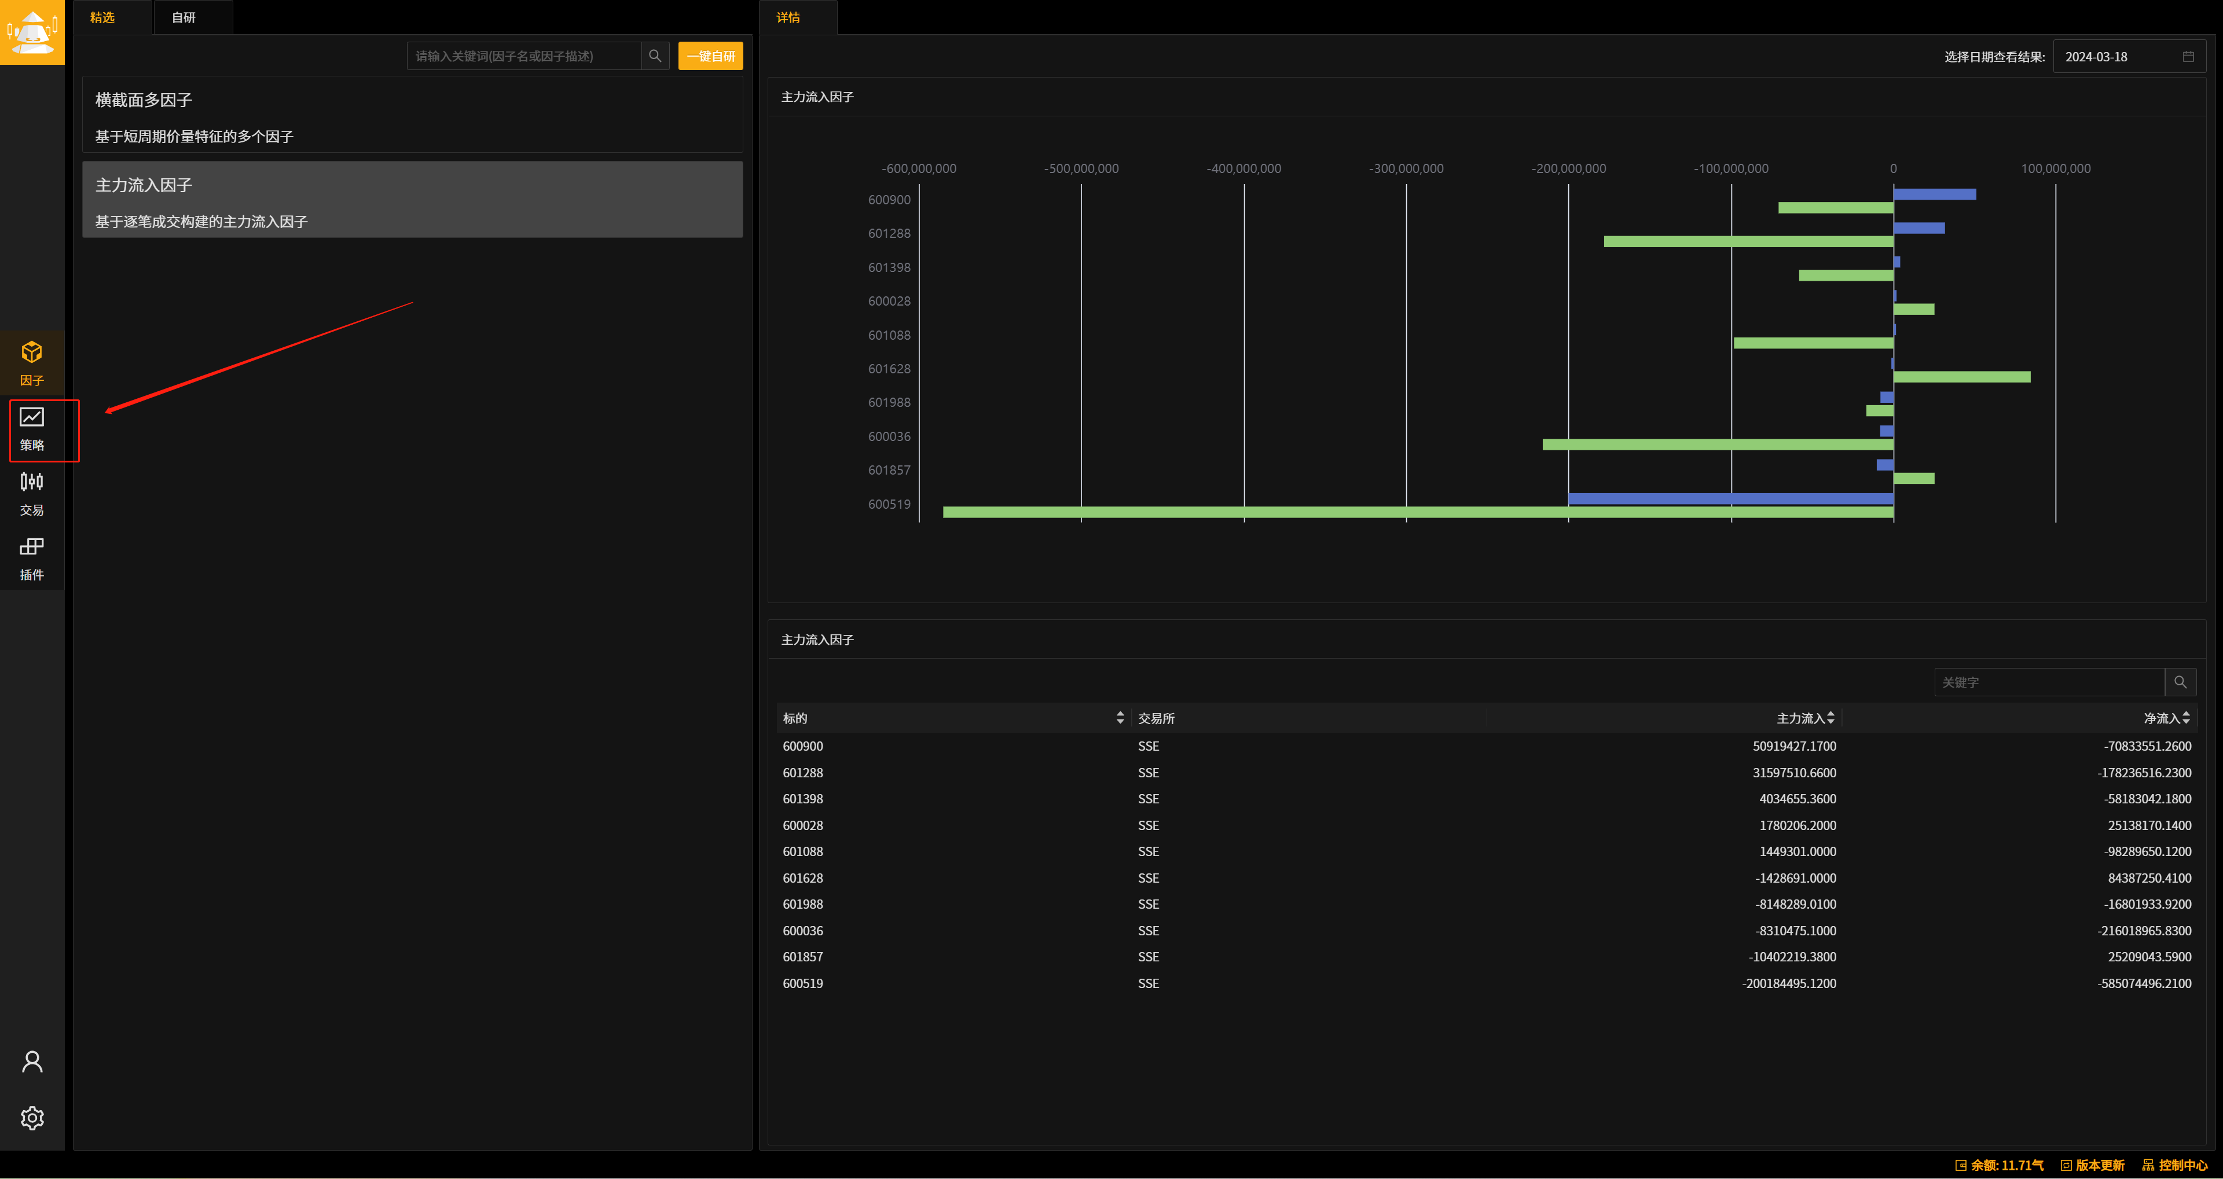Screen dimensions: 2223x1179
Task: Click value -200184495.1200 in the table
Action: click(1789, 983)
